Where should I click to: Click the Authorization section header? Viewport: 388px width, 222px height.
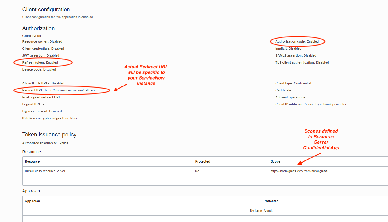pos(38,28)
